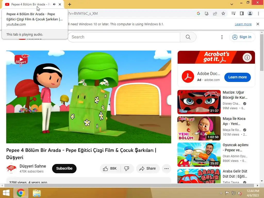
Task: Open the Windows Start button
Action: (6, 193)
